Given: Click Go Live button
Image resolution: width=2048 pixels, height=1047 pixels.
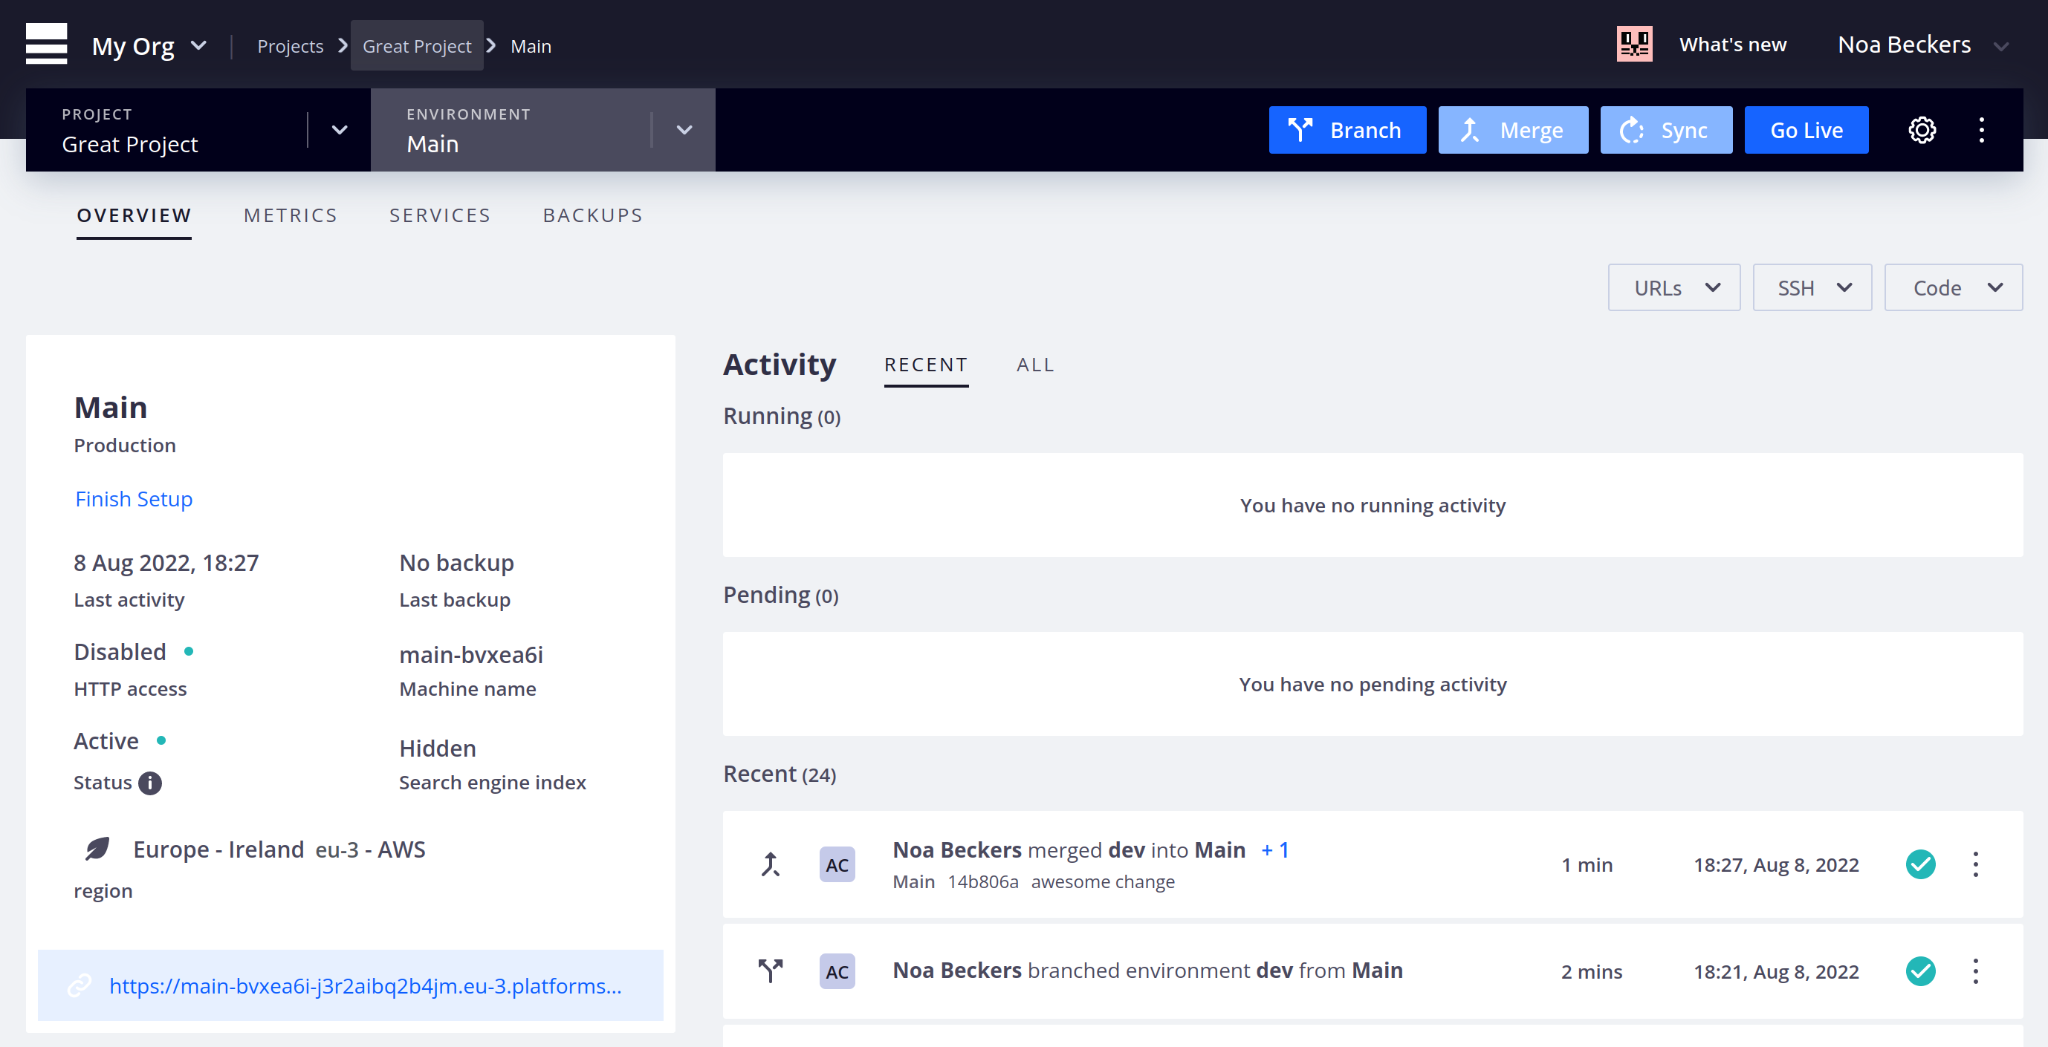Looking at the screenshot, I should [1806, 129].
